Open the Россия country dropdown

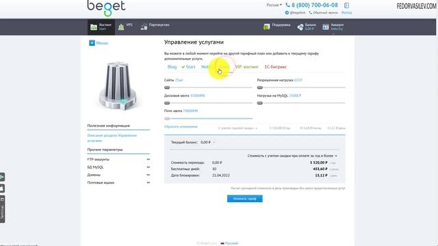tap(274, 5)
